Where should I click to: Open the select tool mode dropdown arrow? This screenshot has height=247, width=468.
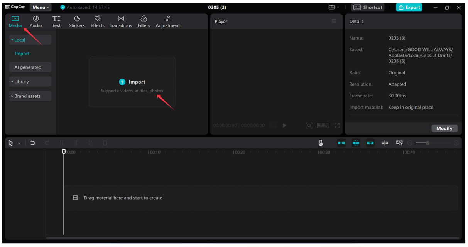click(19, 143)
